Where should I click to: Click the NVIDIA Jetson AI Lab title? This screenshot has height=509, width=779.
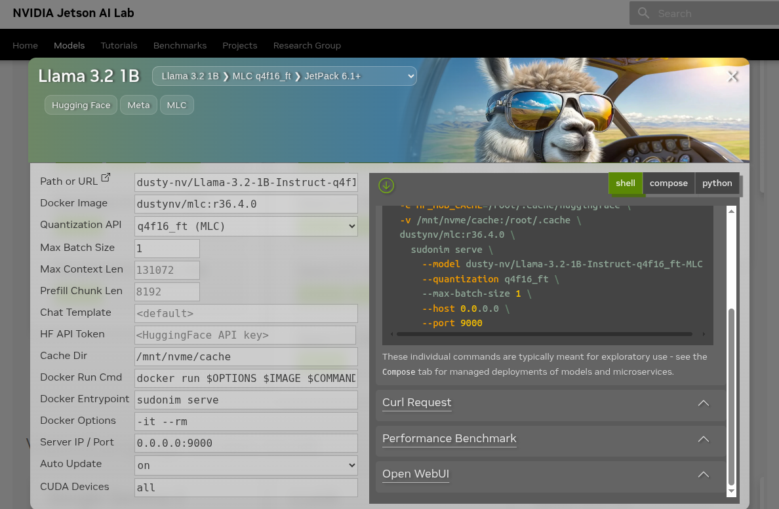tap(73, 13)
